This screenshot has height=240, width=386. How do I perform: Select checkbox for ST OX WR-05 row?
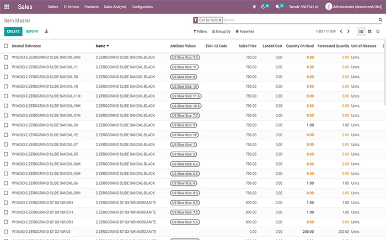tap(6, 232)
